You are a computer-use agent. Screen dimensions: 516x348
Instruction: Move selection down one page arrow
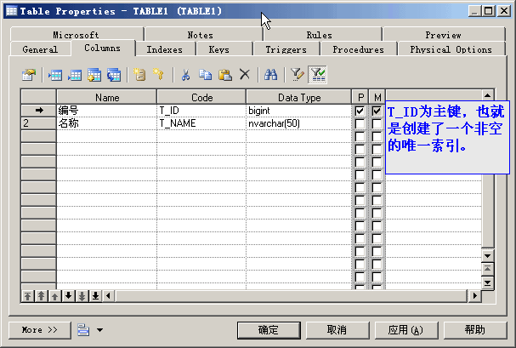pos(82,296)
